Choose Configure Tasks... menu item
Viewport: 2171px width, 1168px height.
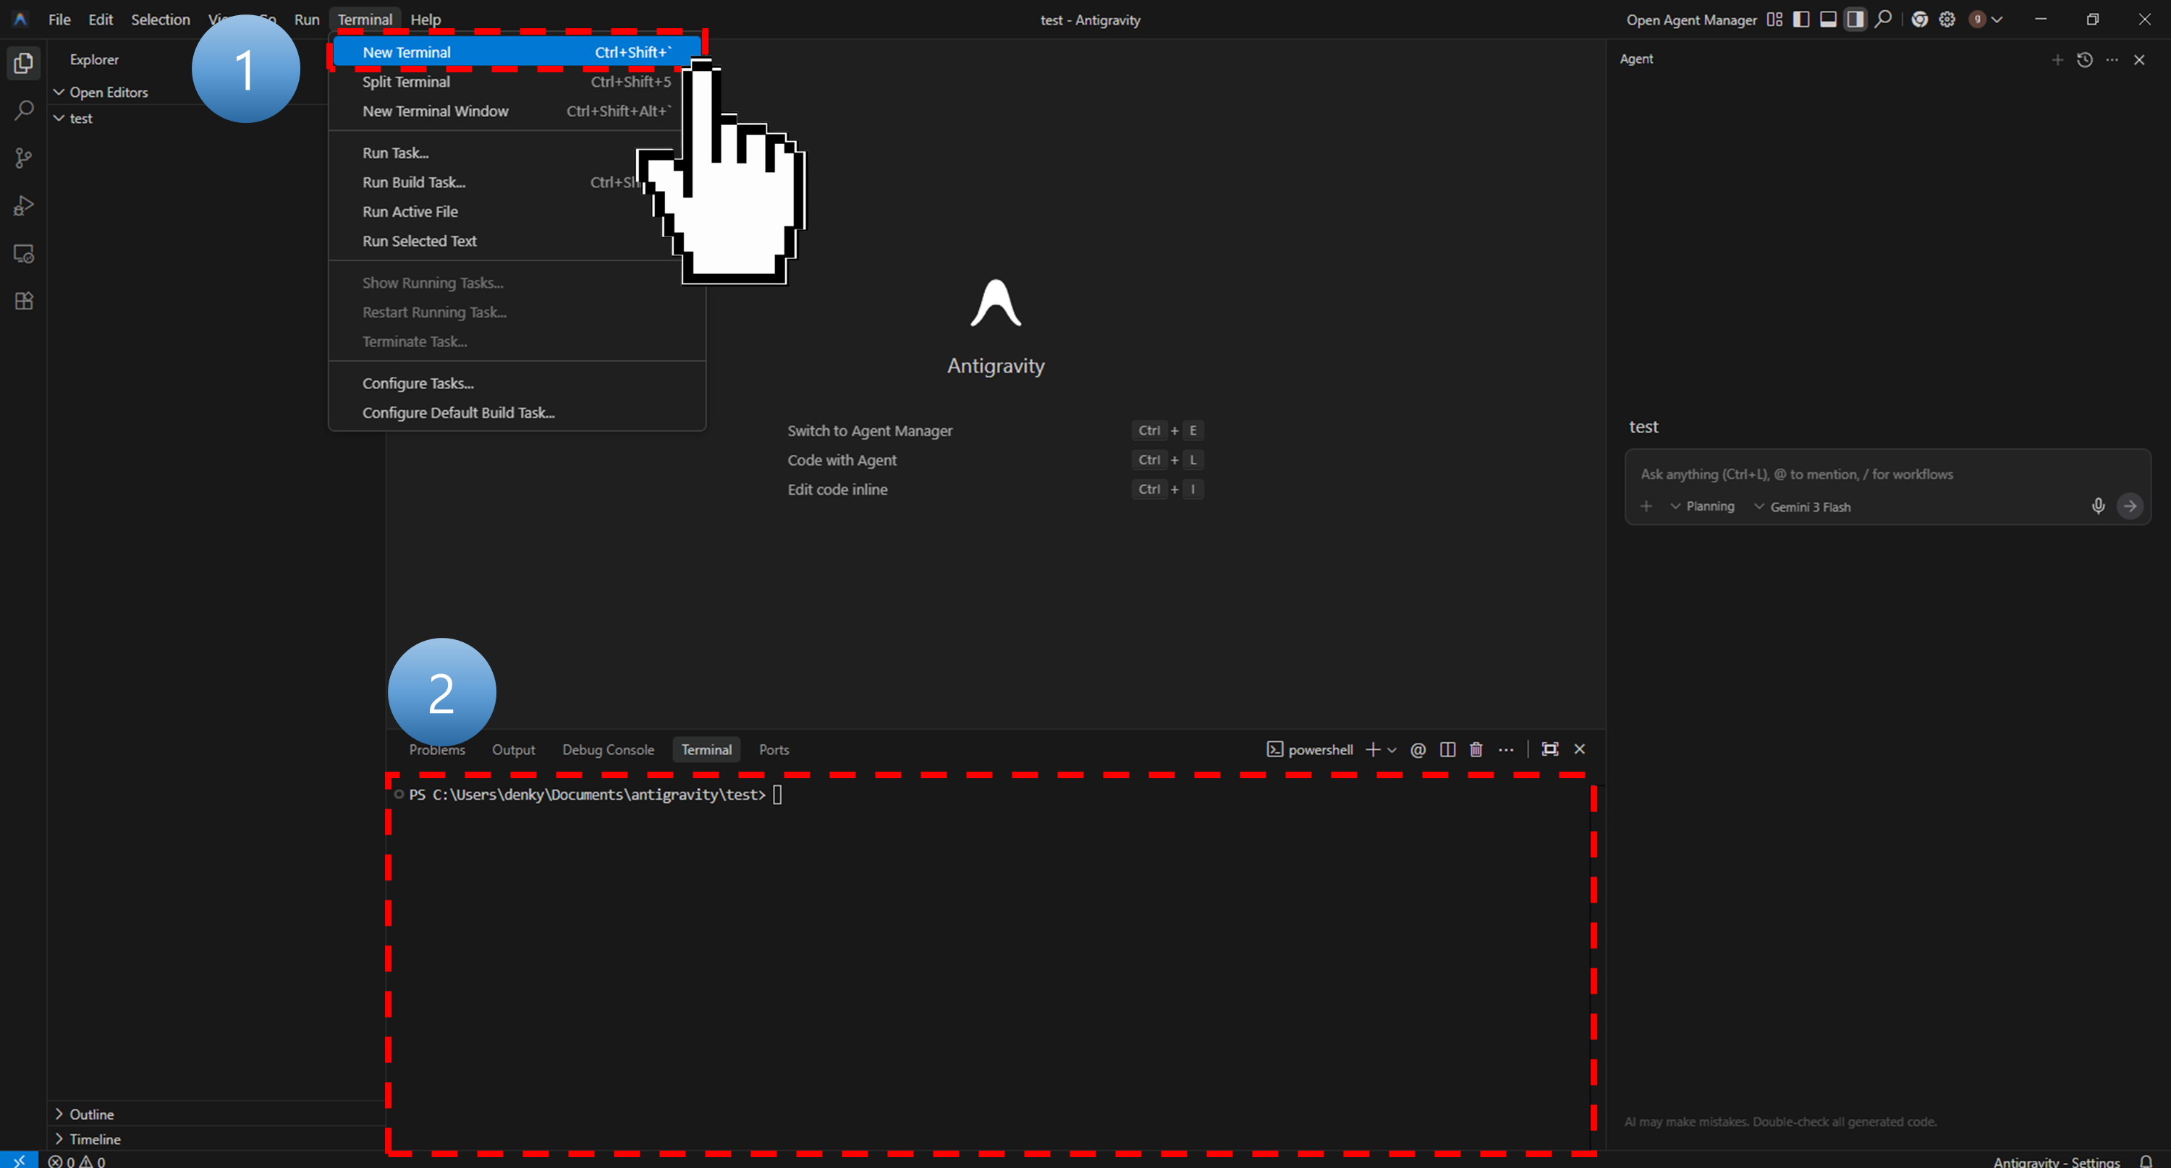coord(517,384)
